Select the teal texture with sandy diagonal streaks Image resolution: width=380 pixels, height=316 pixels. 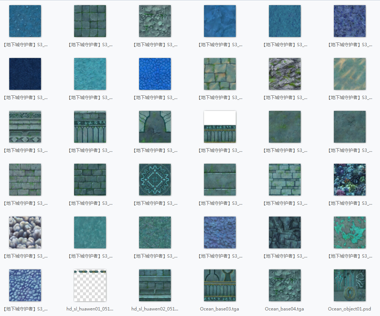point(350,74)
